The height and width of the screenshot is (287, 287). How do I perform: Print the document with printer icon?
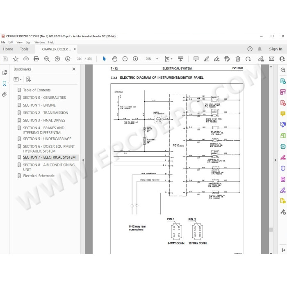pyautogui.click(x=36, y=59)
